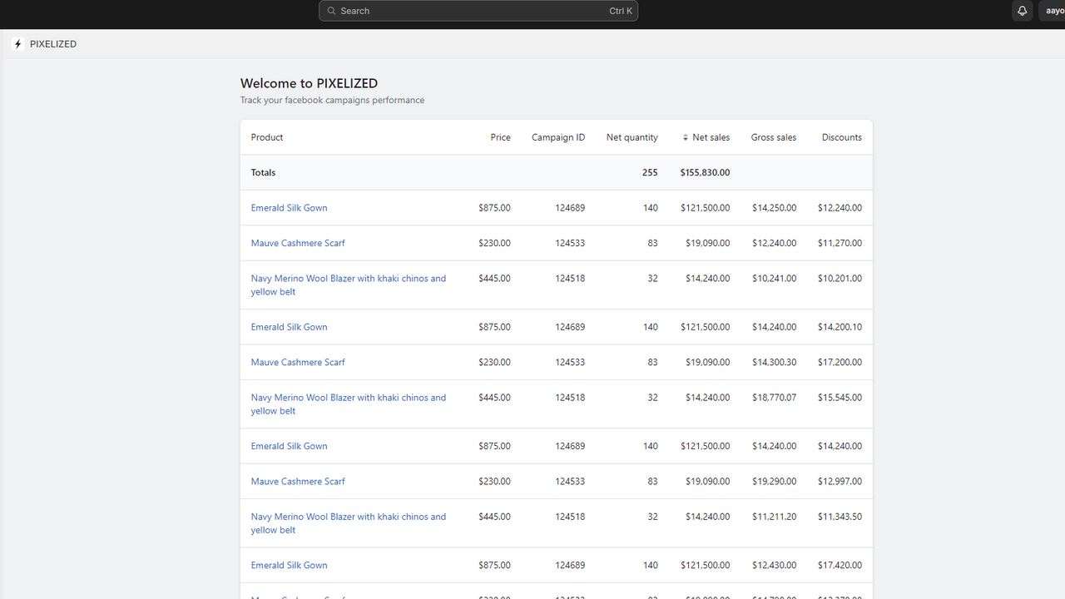This screenshot has width=1065, height=599.
Task: Click discounts value $12,997.00
Action: (840, 481)
